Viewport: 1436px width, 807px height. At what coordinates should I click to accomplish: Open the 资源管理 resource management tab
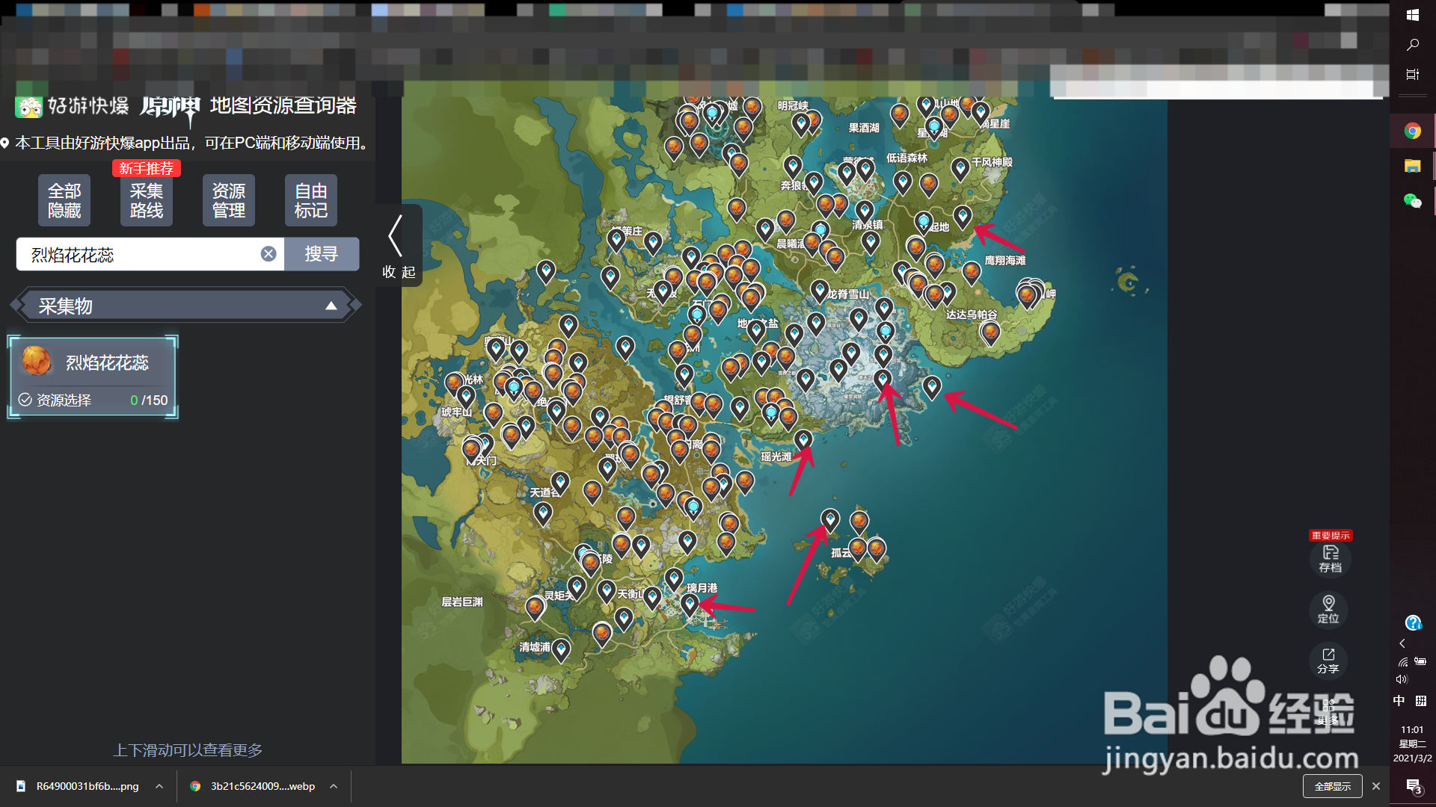click(x=228, y=200)
